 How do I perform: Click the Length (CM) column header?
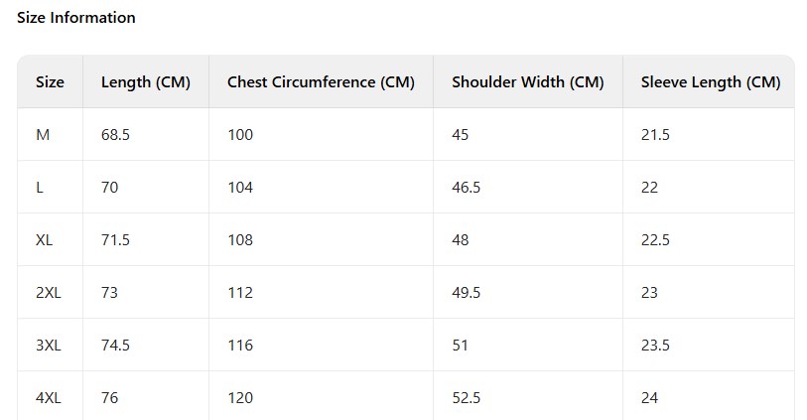point(145,82)
